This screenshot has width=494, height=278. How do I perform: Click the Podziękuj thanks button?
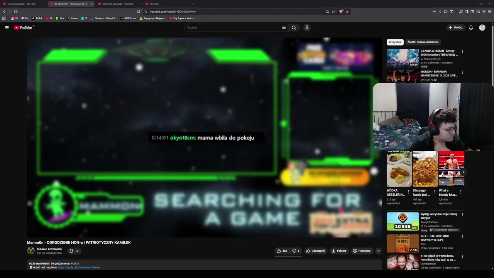point(362,251)
